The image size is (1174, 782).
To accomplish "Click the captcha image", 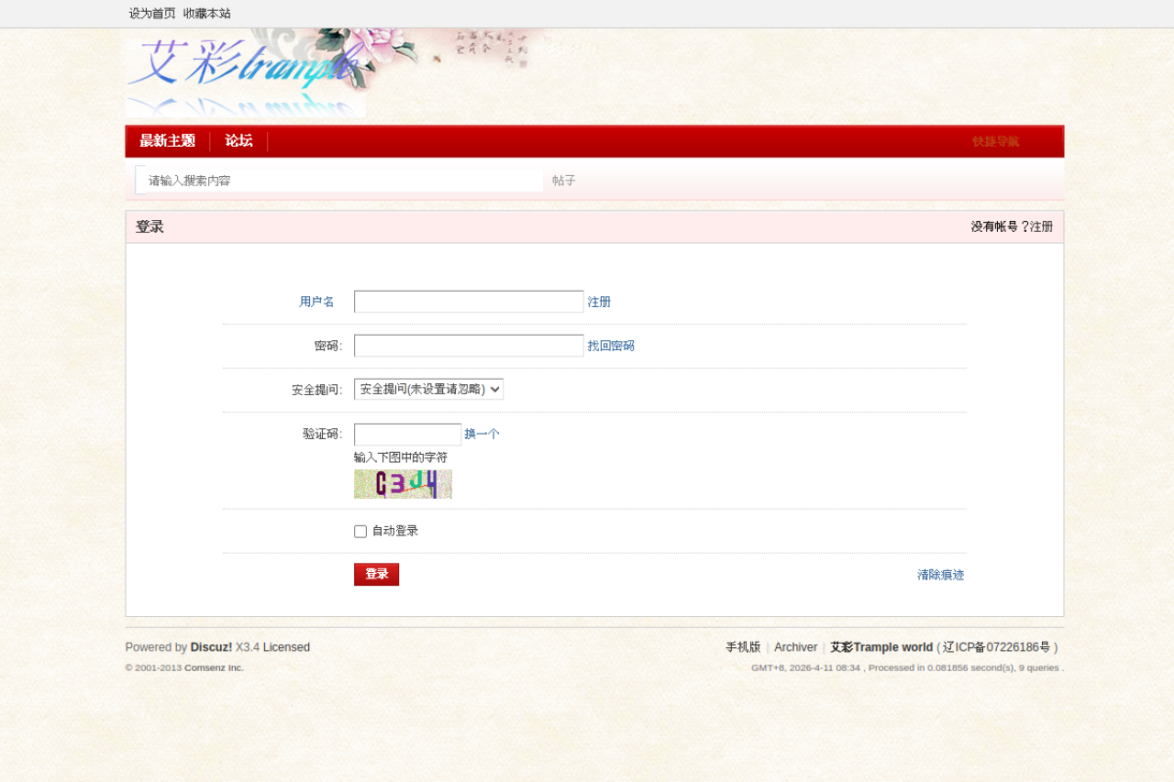I will pos(403,484).
